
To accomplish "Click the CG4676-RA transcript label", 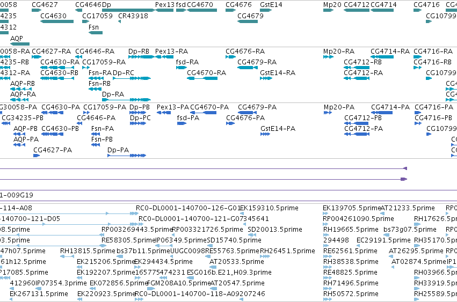I will point(245,51).
